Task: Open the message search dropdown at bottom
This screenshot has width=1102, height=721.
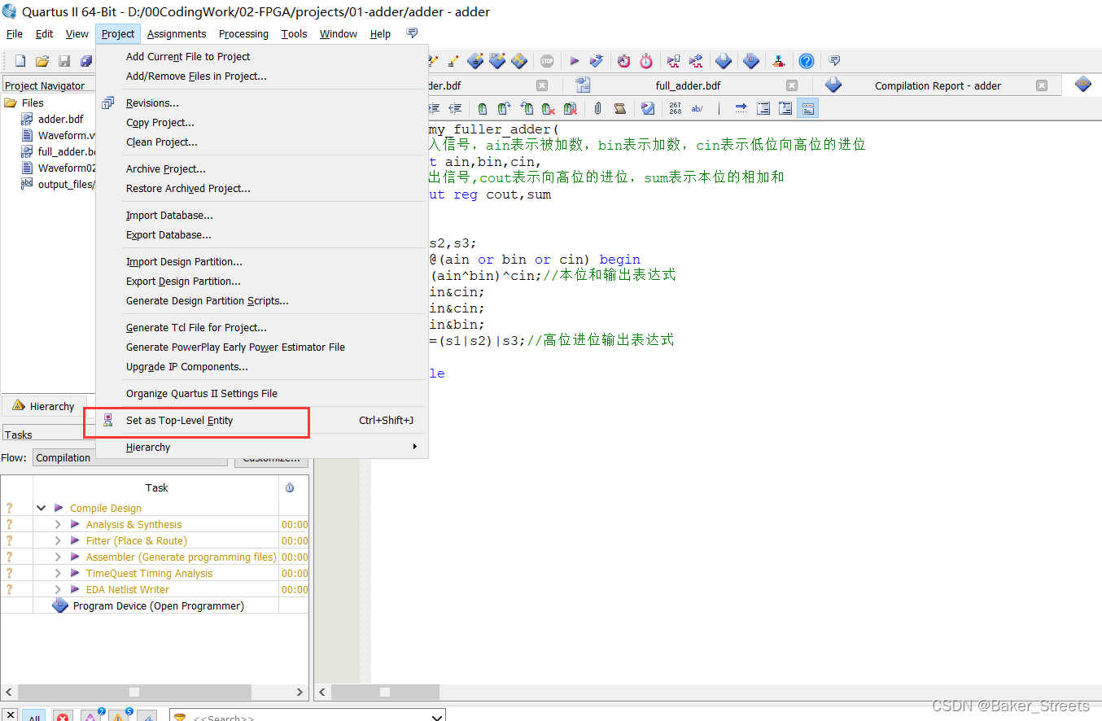Action: pyautogui.click(x=437, y=717)
